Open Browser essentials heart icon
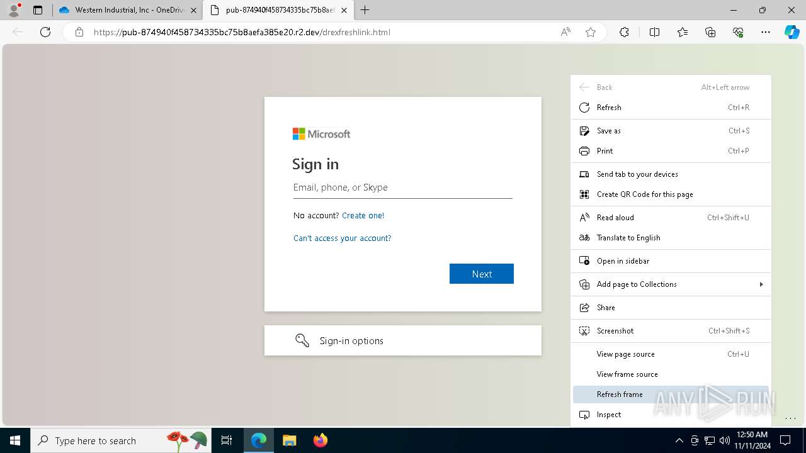806x453 pixels. click(738, 32)
